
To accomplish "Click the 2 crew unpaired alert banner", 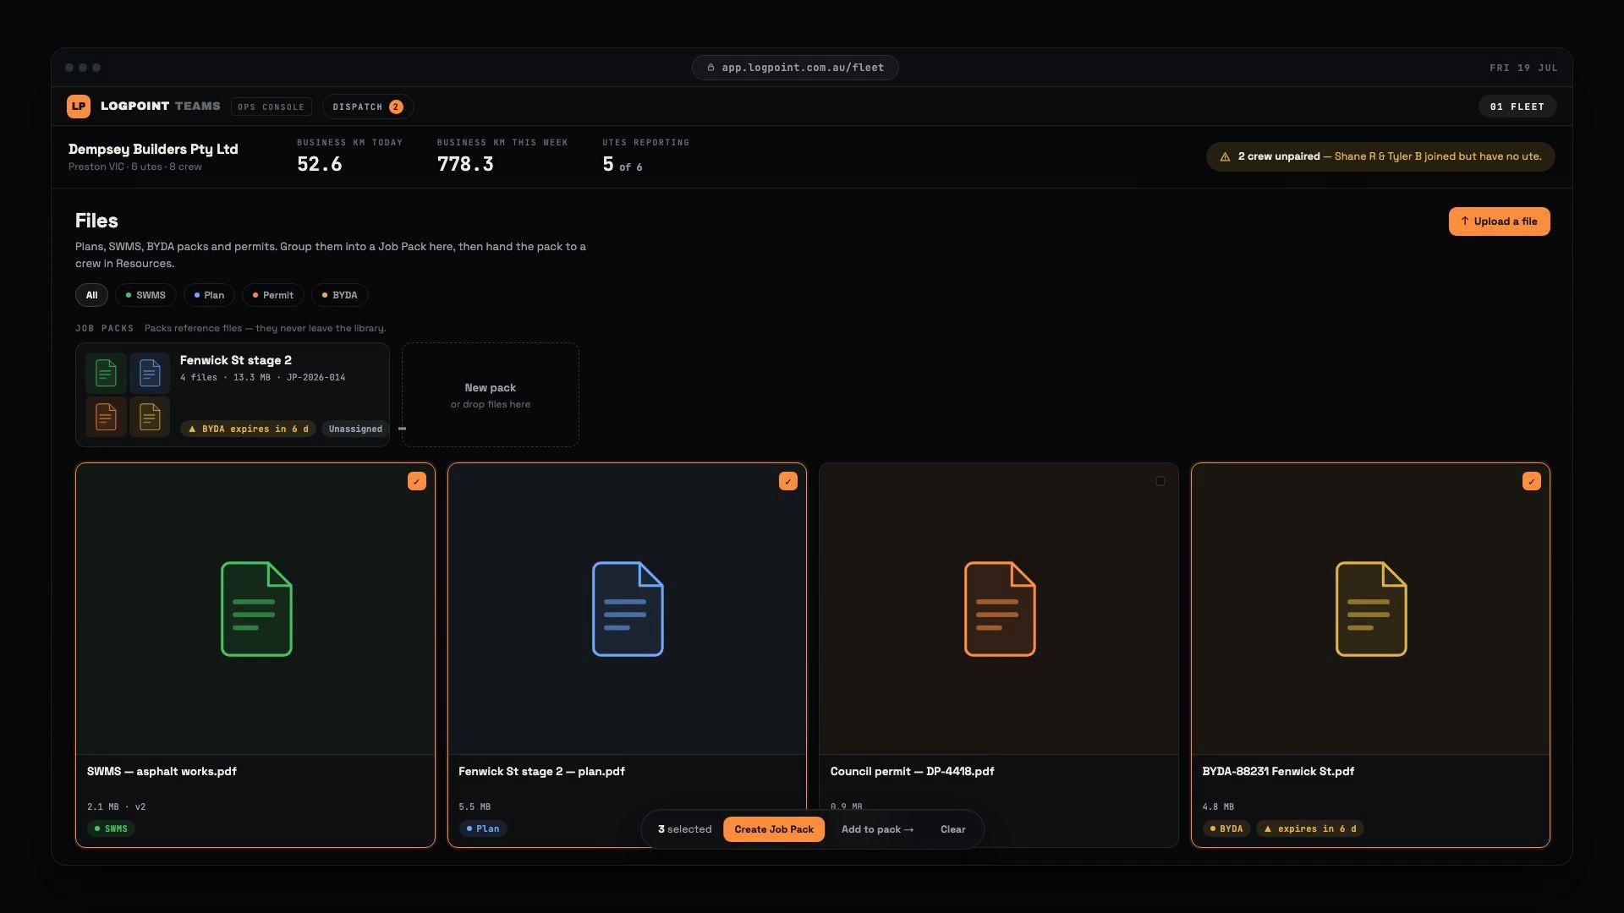I will coord(1380,156).
